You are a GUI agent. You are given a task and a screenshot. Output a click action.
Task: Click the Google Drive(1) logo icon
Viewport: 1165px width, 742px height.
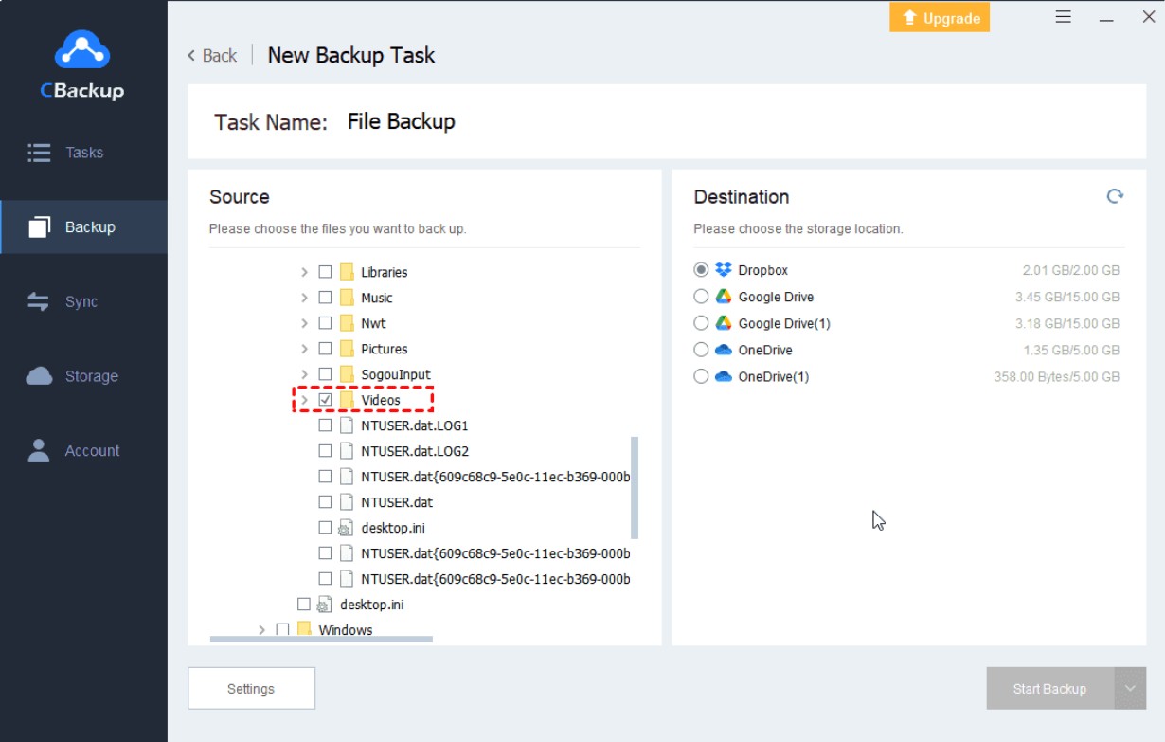724,323
